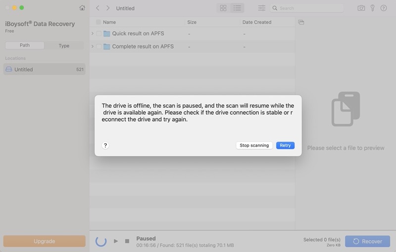Open help question mark in toolbar
The image size is (396, 252).
click(384, 8)
